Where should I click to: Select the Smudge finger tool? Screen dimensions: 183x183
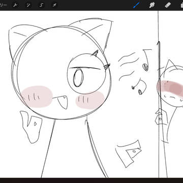(x=152, y=5)
